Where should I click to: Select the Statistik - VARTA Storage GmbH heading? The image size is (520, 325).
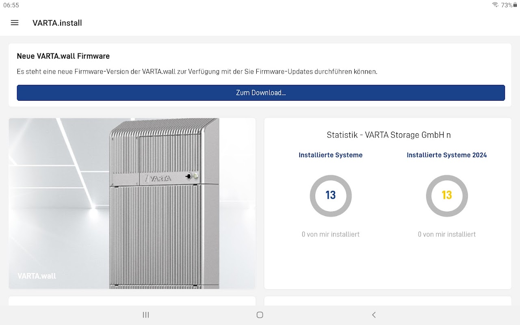click(389, 135)
